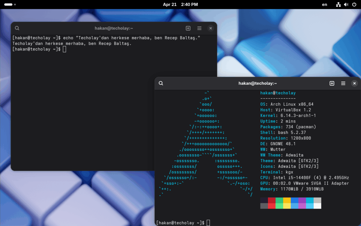Click the power icon in top bar
This screenshot has width=361, height=226.
click(354, 4)
